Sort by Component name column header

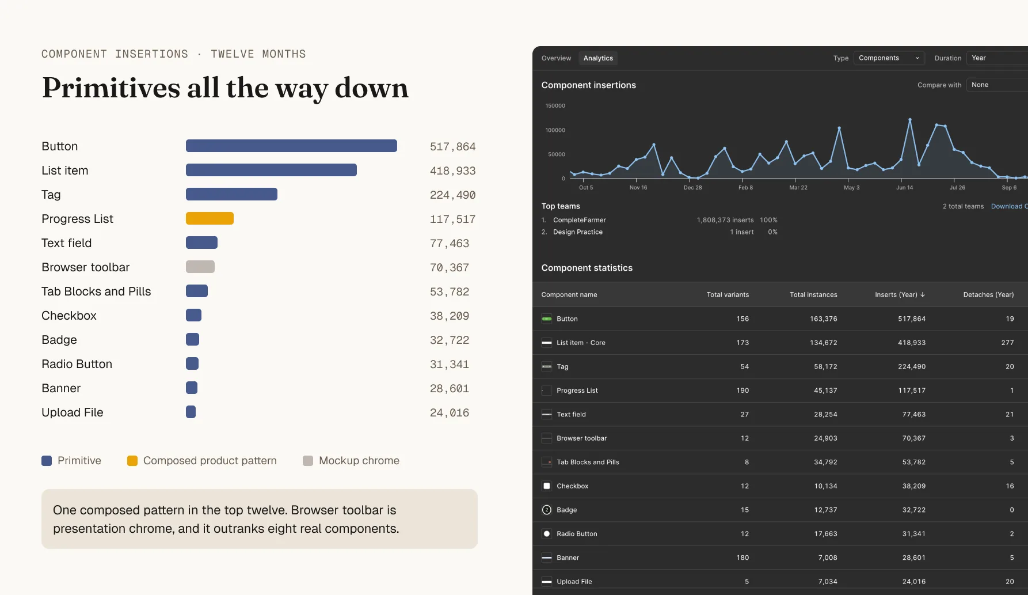click(569, 294)
